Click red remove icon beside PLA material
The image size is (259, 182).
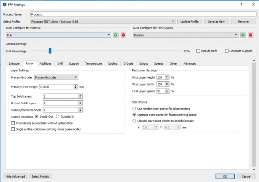point(123,35)
